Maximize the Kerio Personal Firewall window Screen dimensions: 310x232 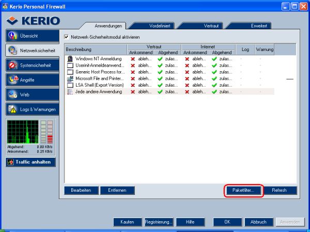click(295, 7)
